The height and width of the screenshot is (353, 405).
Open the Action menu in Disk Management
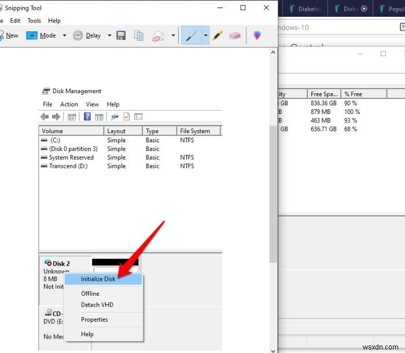tap(69, 104)
